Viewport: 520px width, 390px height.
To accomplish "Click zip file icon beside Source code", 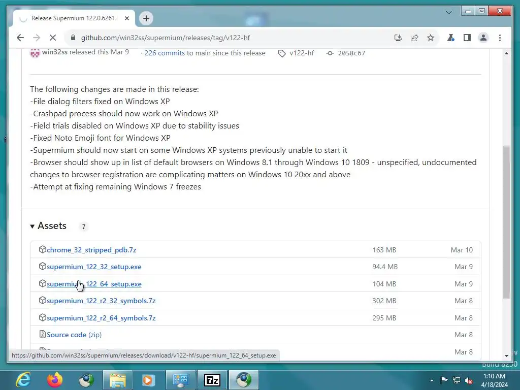I will [x=42, y=334].
